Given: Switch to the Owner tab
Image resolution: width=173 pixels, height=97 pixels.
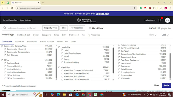Looking at the screenshot, I should coord(36,35).
